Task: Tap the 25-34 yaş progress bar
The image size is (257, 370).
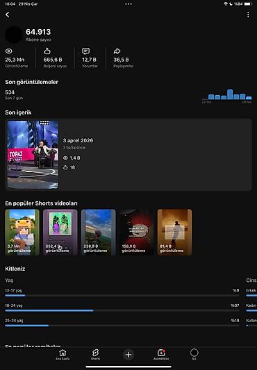Action: 122,326
